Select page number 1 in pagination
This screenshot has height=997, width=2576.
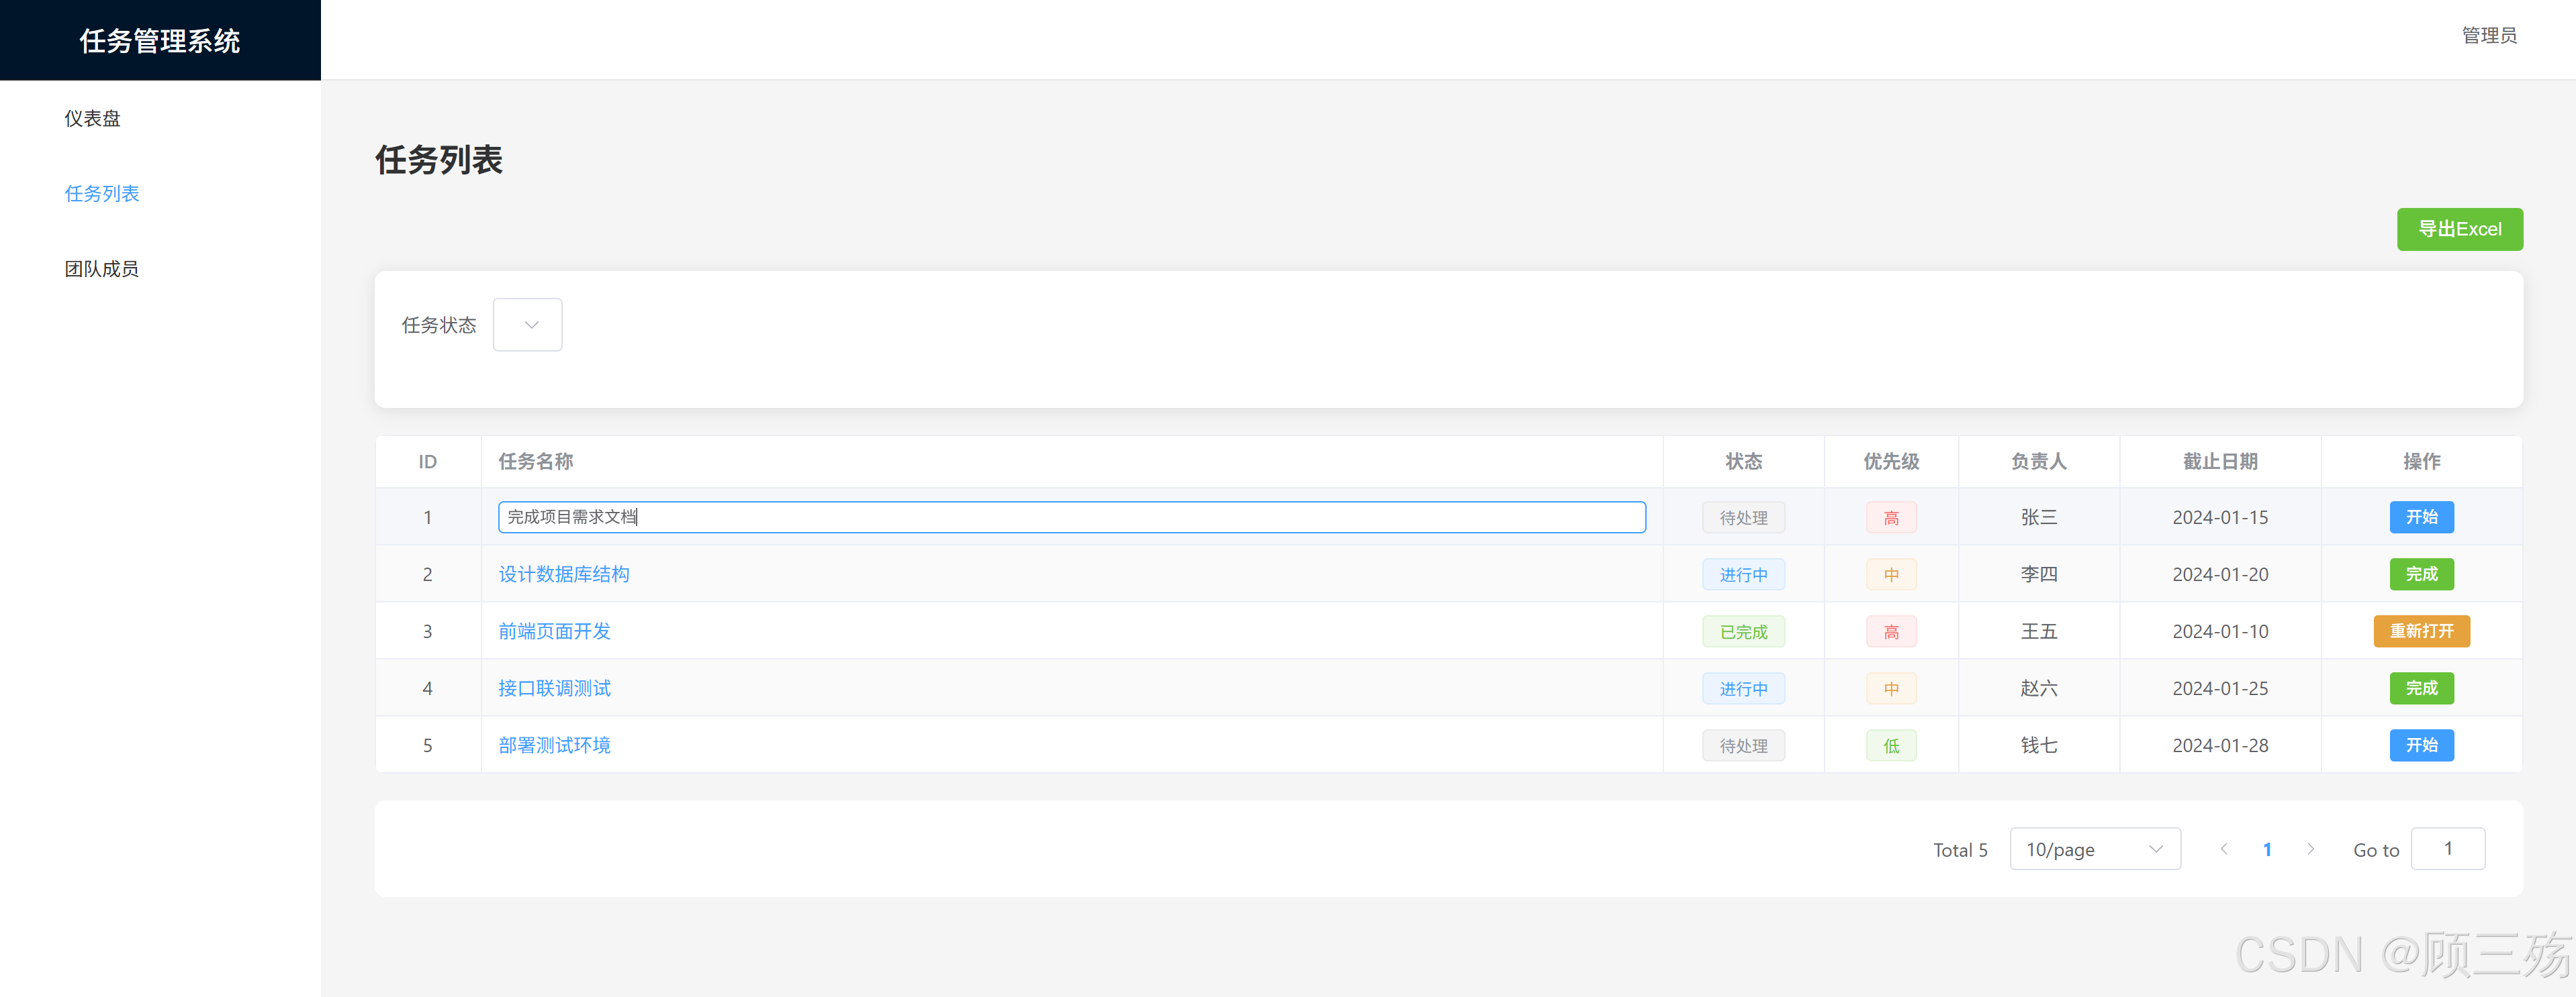point(2267,849)
